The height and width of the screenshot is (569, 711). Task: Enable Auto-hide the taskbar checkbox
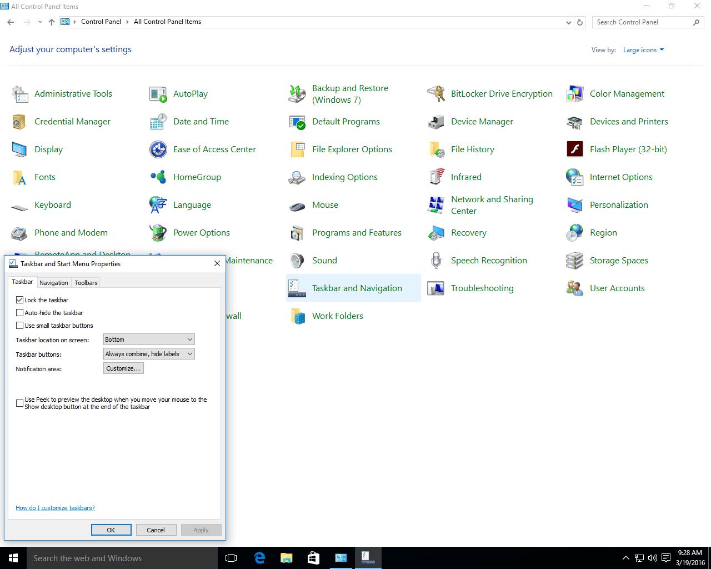(x=20, y=313)
